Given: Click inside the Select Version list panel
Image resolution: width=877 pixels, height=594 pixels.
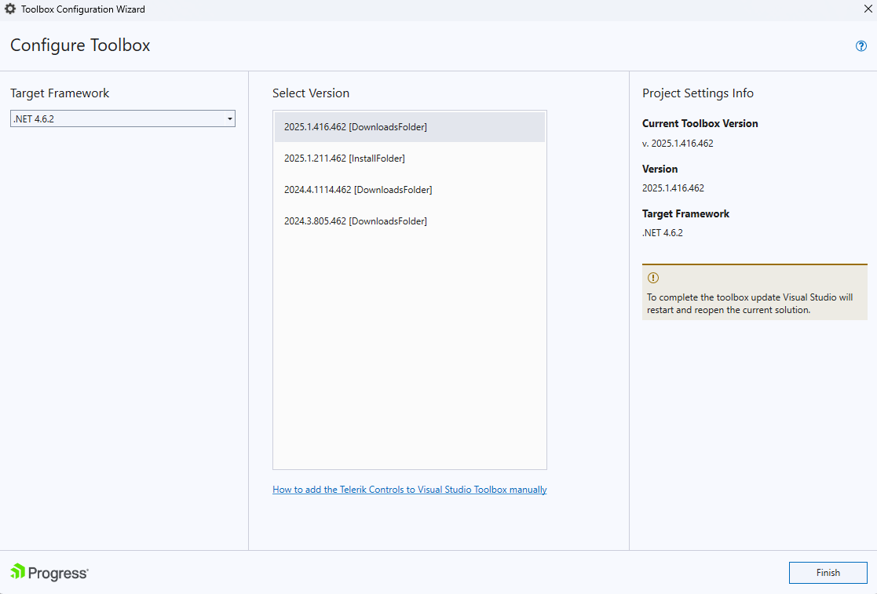Looking at the screenshot, I should coord(409,353).
